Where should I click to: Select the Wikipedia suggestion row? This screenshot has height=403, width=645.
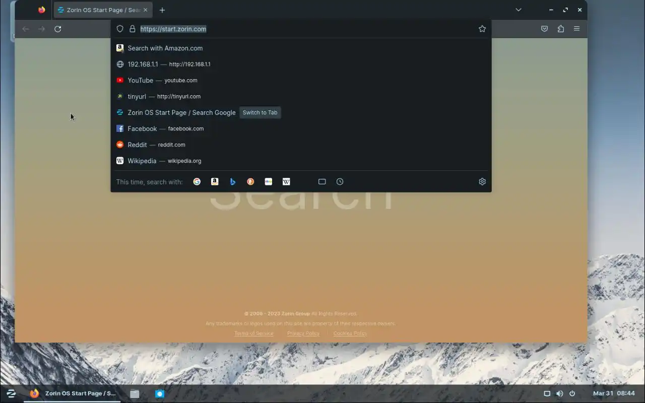pyautogui.click(x=301, y=161)
